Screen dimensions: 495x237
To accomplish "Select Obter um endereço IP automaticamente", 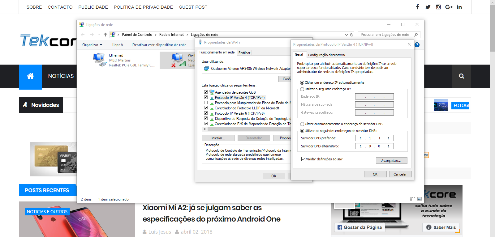I will click(x=302, y=83).
